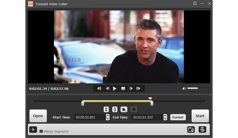Click the play button in the player controls
Image resolution: width=238 pixels, height=138 pixels.
tap(115, 88)
